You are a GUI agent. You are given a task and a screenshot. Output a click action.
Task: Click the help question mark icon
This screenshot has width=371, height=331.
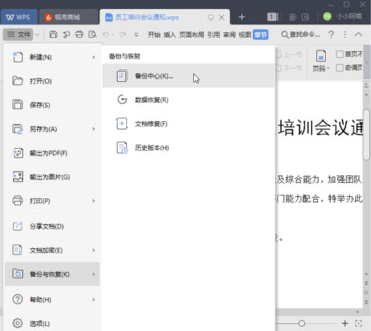pos(331,35)
